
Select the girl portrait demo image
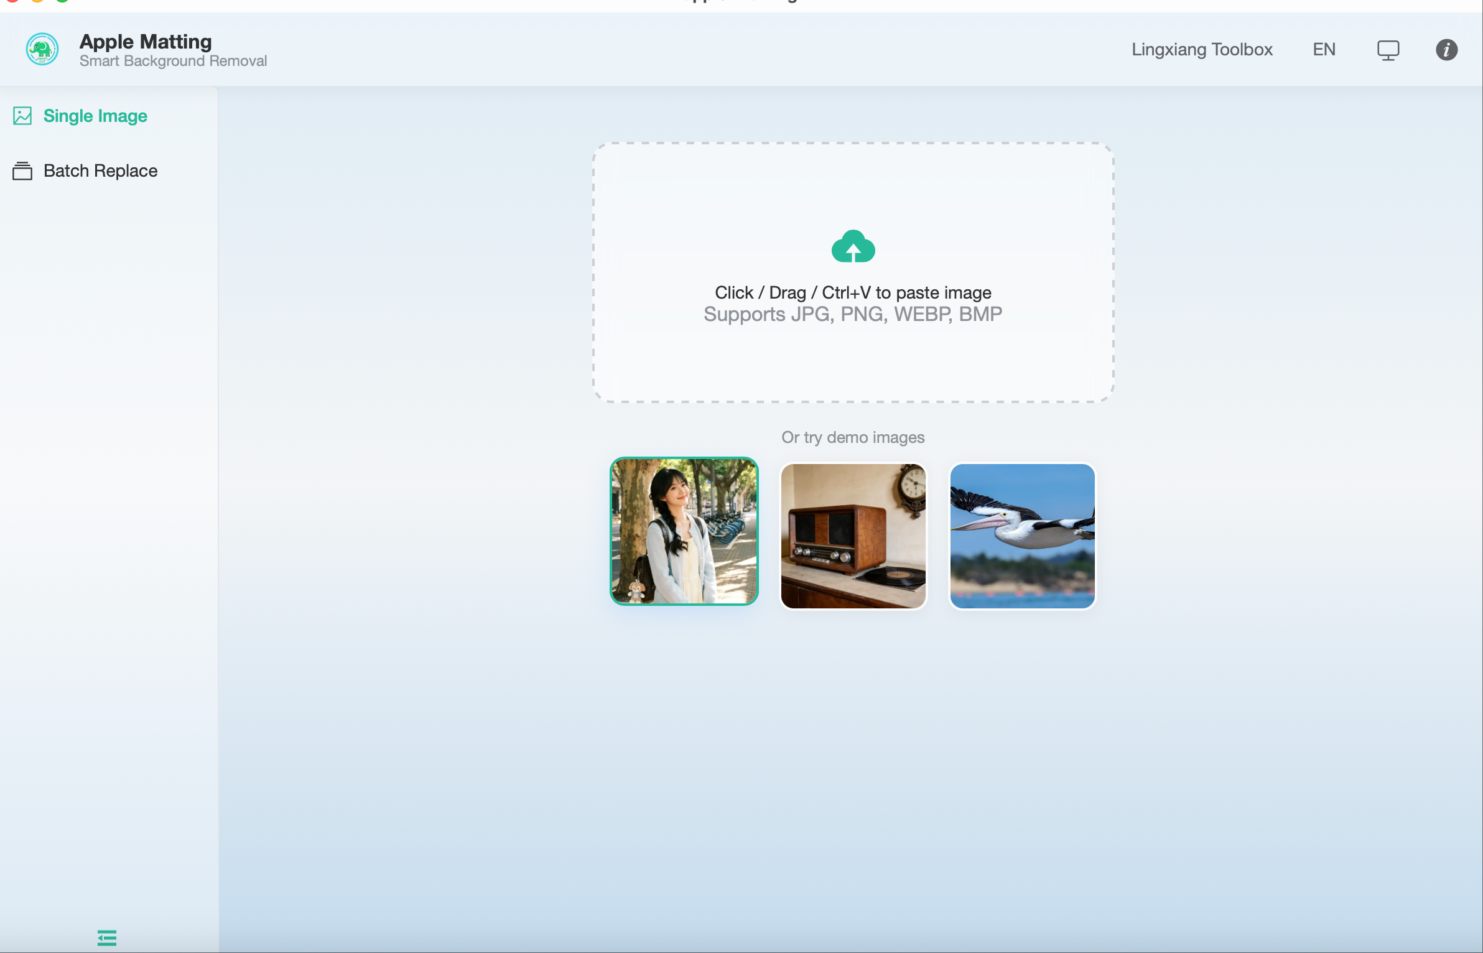684,531
